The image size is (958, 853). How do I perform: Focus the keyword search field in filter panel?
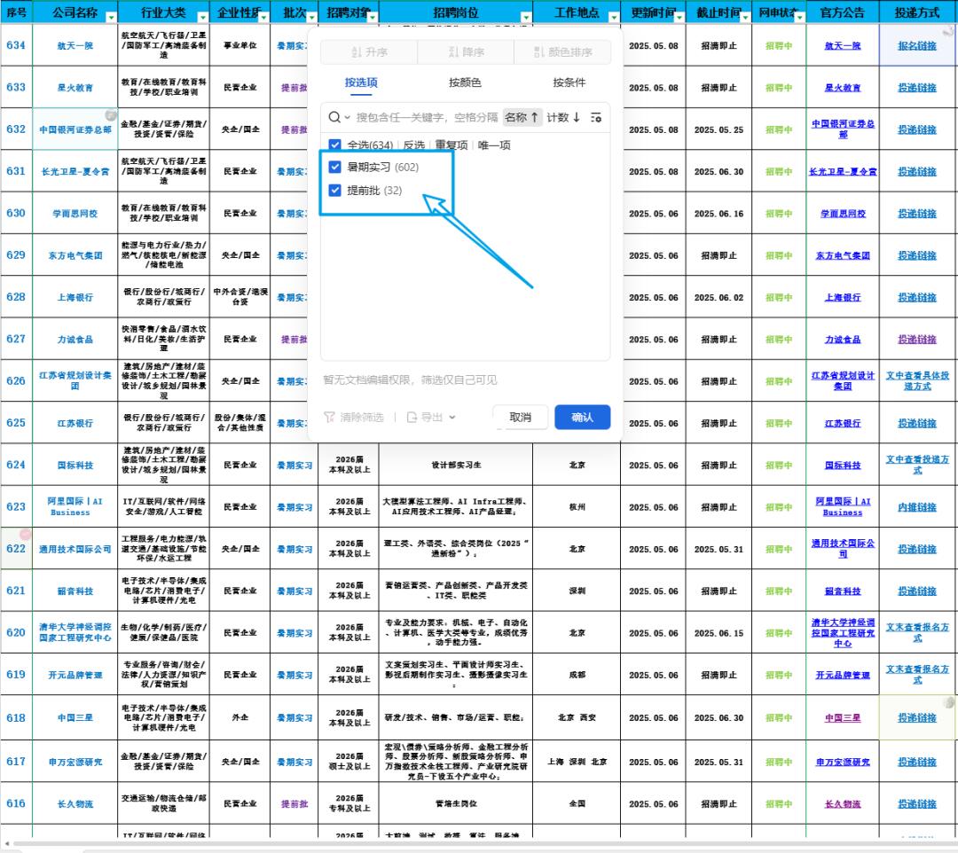(427, 117)
